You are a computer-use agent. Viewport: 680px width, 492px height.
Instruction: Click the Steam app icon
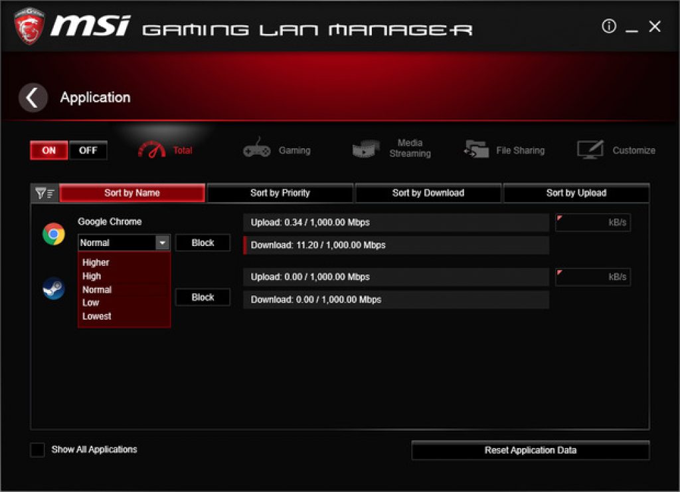click(54, 289)
